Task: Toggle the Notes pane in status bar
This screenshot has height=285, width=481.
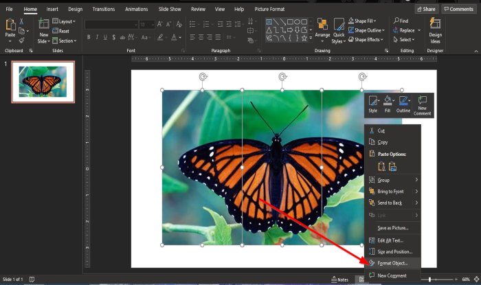Action: coord(339,280)
